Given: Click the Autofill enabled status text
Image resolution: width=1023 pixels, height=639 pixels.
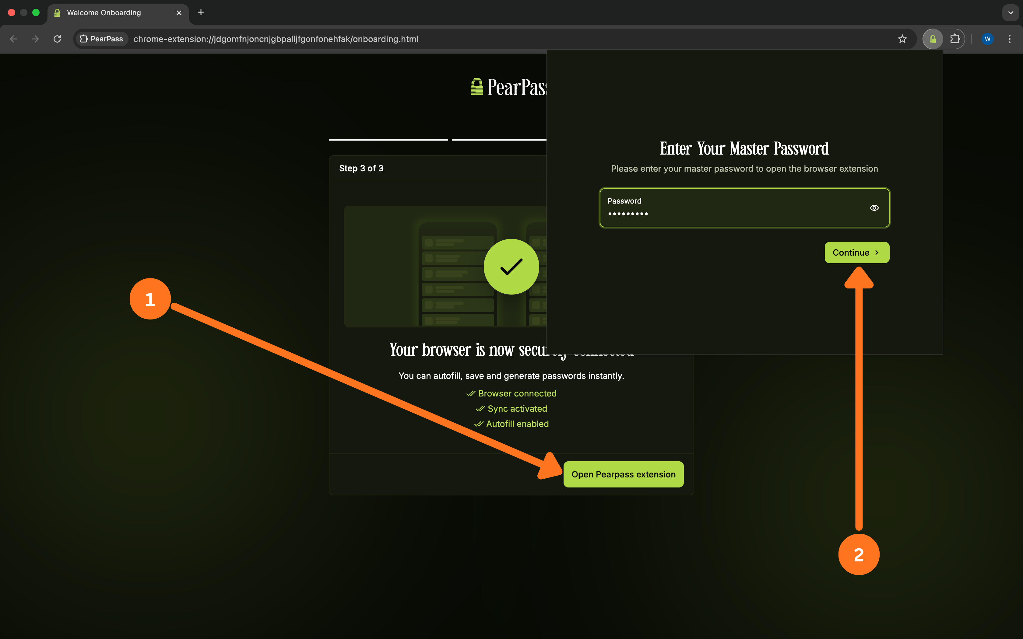Looking at the screenshot, I should point(517,424).
